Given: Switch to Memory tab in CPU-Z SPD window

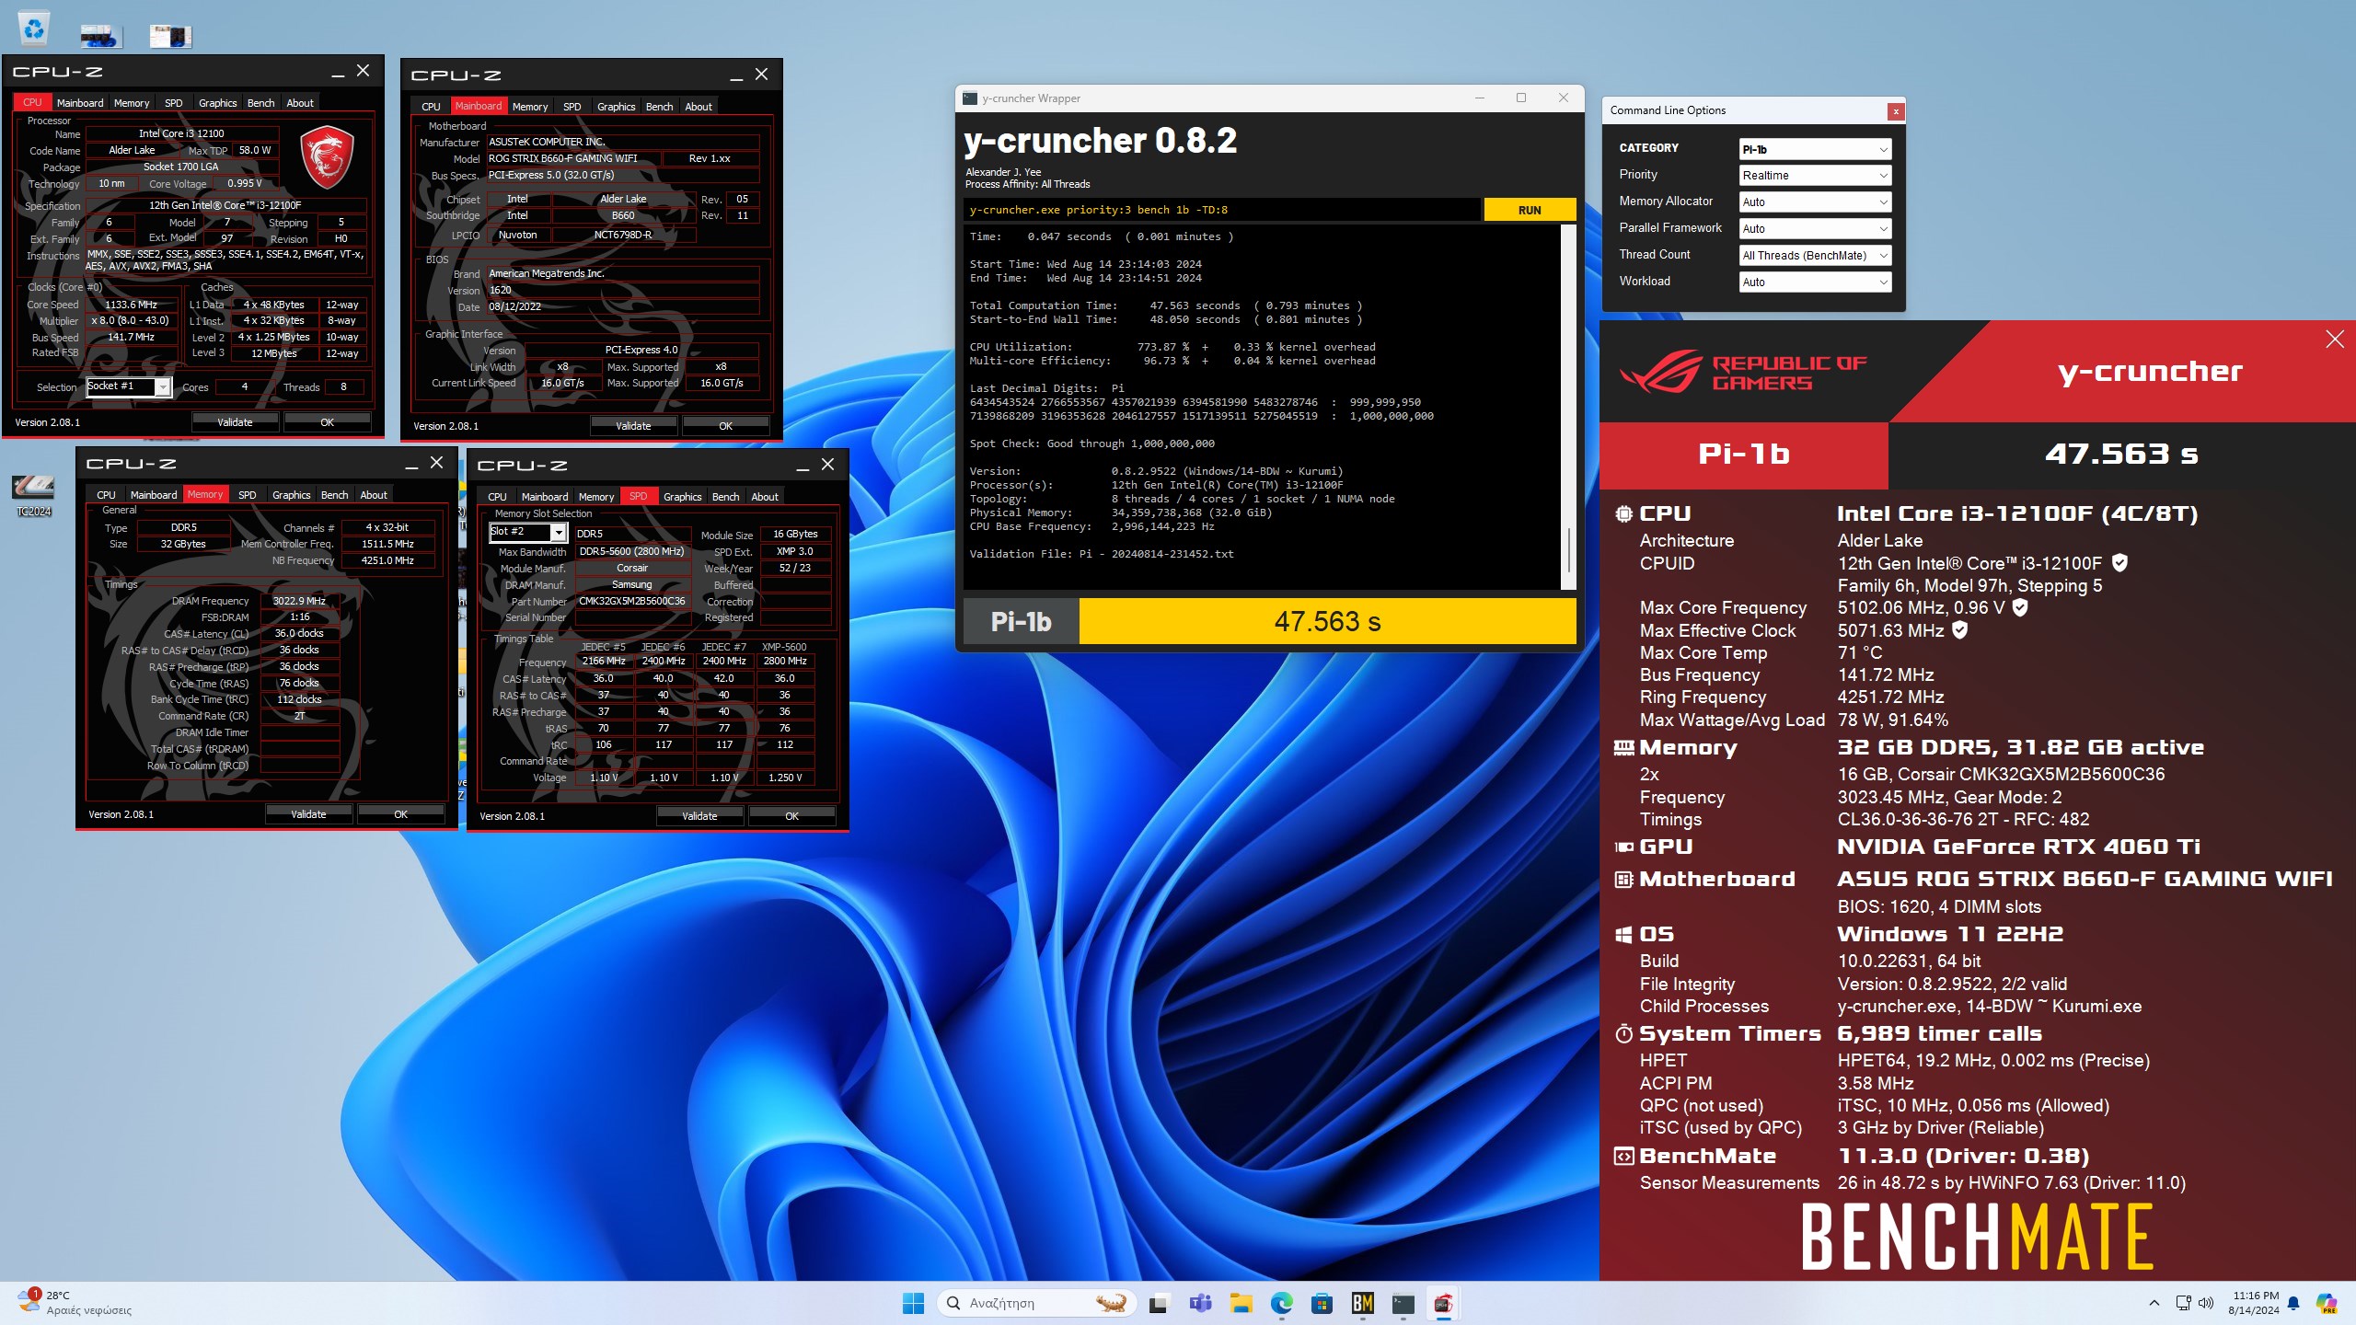Looking at the screenshot, I should click(596, 497).
